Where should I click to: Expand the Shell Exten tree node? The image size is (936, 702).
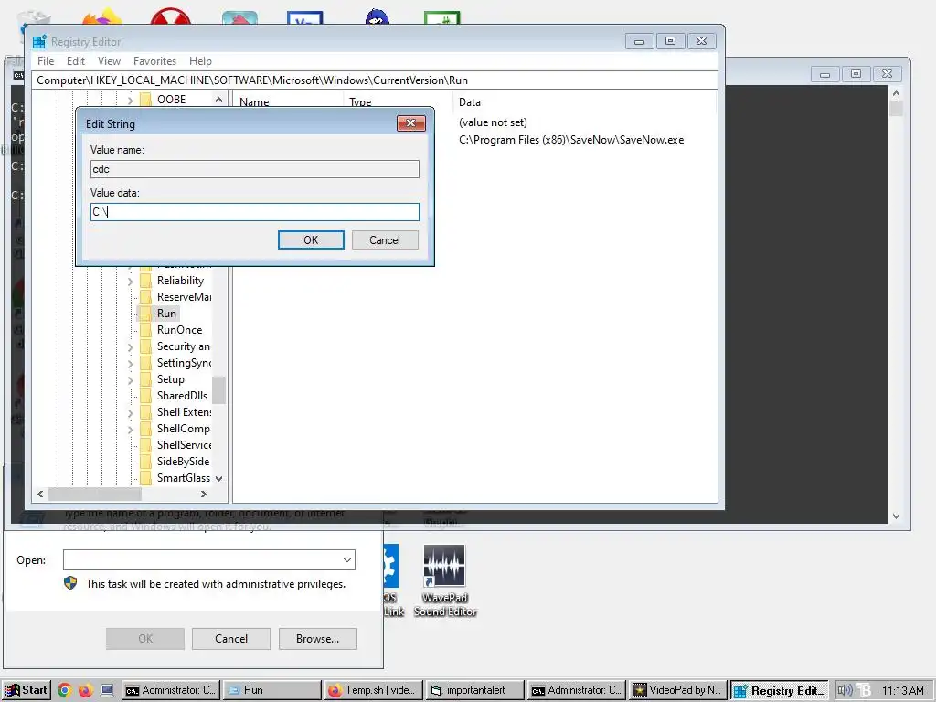(130, 412)
